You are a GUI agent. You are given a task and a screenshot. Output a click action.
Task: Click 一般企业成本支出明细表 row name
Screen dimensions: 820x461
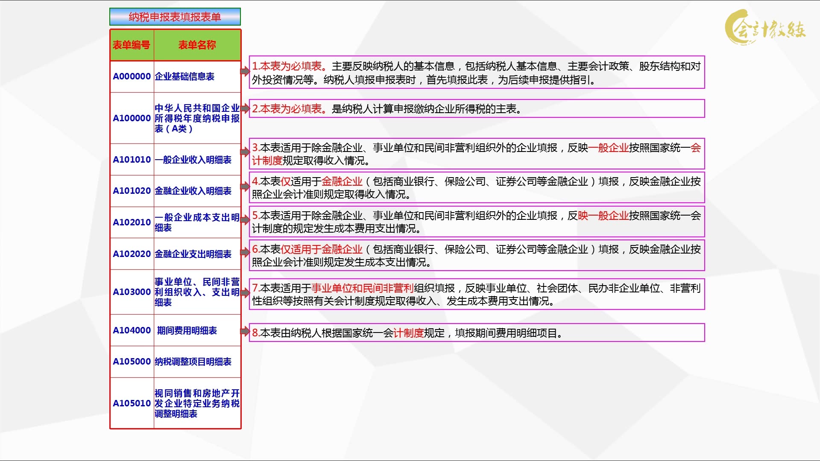tap(197, 222)
